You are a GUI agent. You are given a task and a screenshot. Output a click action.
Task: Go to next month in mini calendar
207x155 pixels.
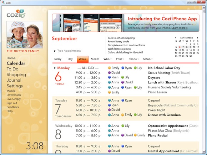[x=198, y=38]
